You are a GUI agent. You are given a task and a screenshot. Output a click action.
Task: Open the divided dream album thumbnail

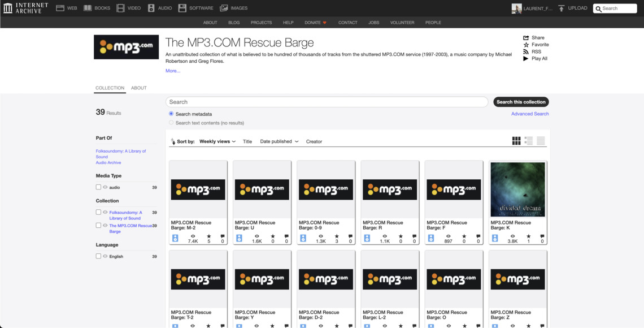517,189
